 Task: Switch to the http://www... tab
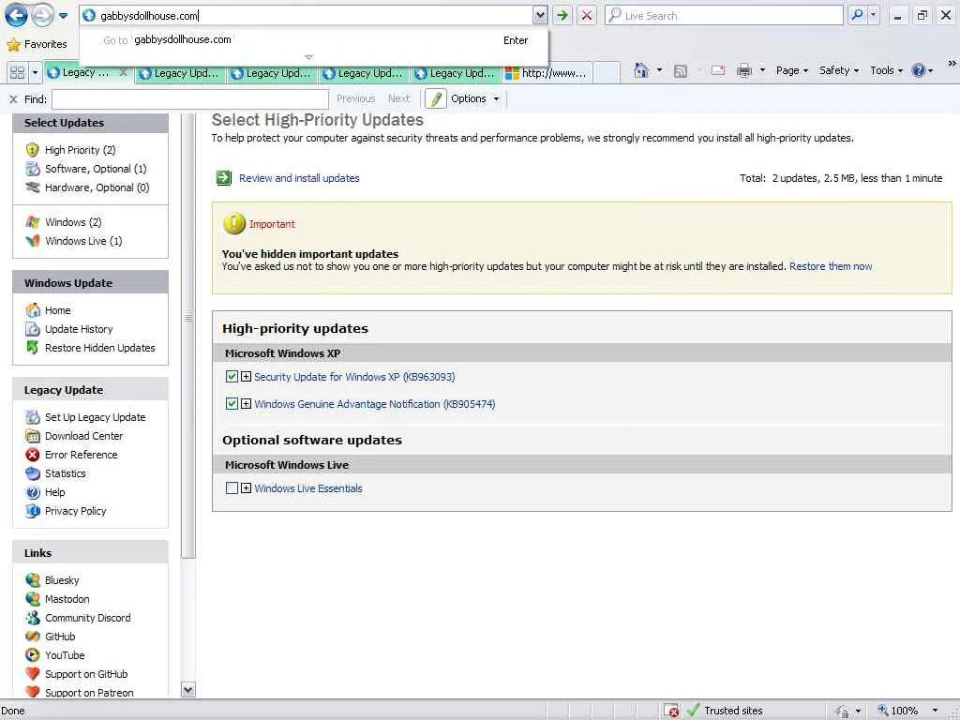click(x=547, y=73)
